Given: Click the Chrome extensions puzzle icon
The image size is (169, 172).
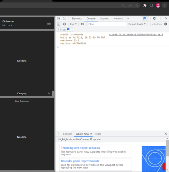Looking at the screenshot, I should coord(145,5).
